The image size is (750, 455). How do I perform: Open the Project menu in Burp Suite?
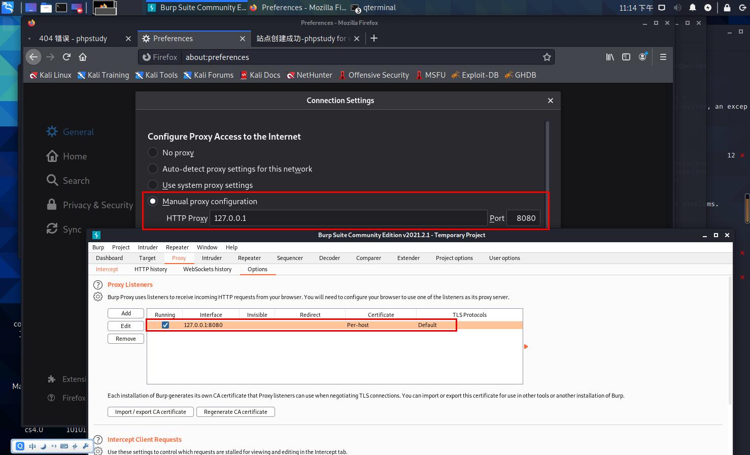[121, 247]
